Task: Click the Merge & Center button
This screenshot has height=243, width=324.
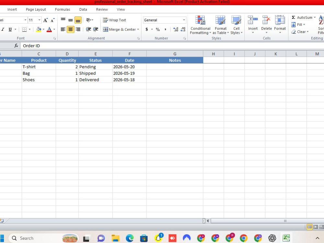Action: (x=120, y=29)
